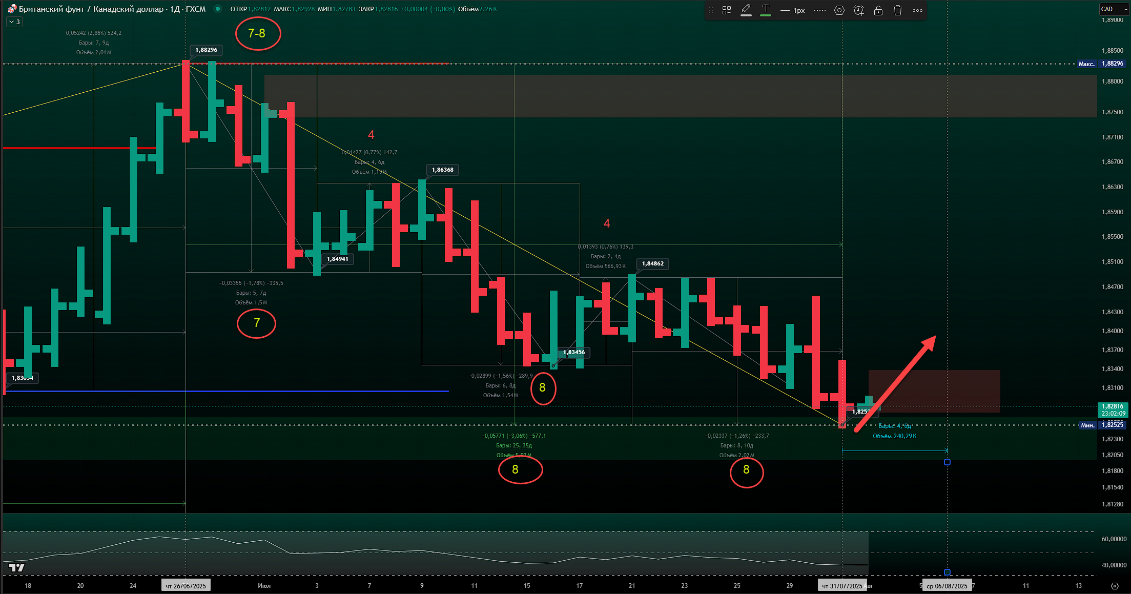Change text color with the T icon

coord(766,10)
